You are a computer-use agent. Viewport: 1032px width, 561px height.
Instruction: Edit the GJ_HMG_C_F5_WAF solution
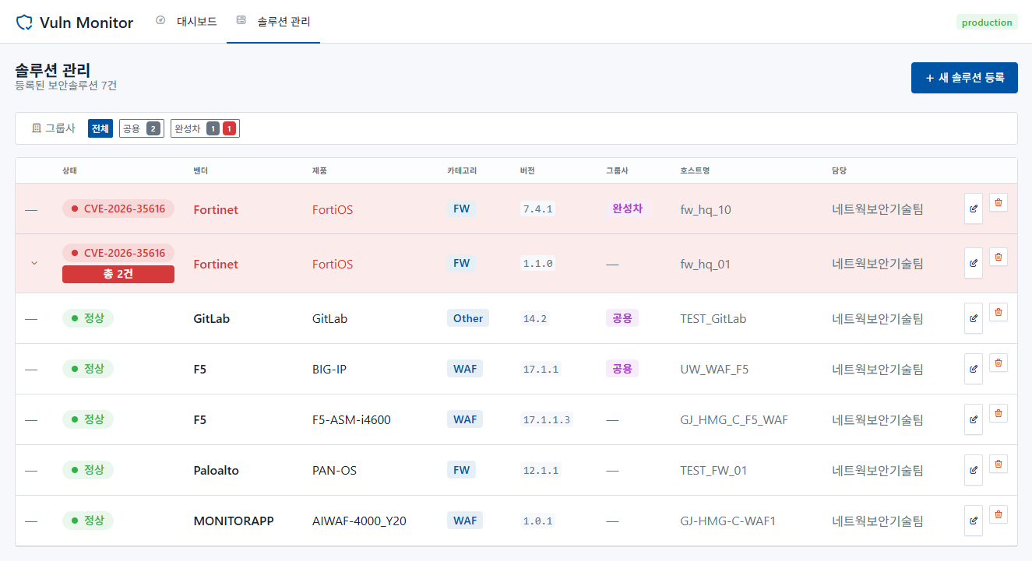[974, 419]
